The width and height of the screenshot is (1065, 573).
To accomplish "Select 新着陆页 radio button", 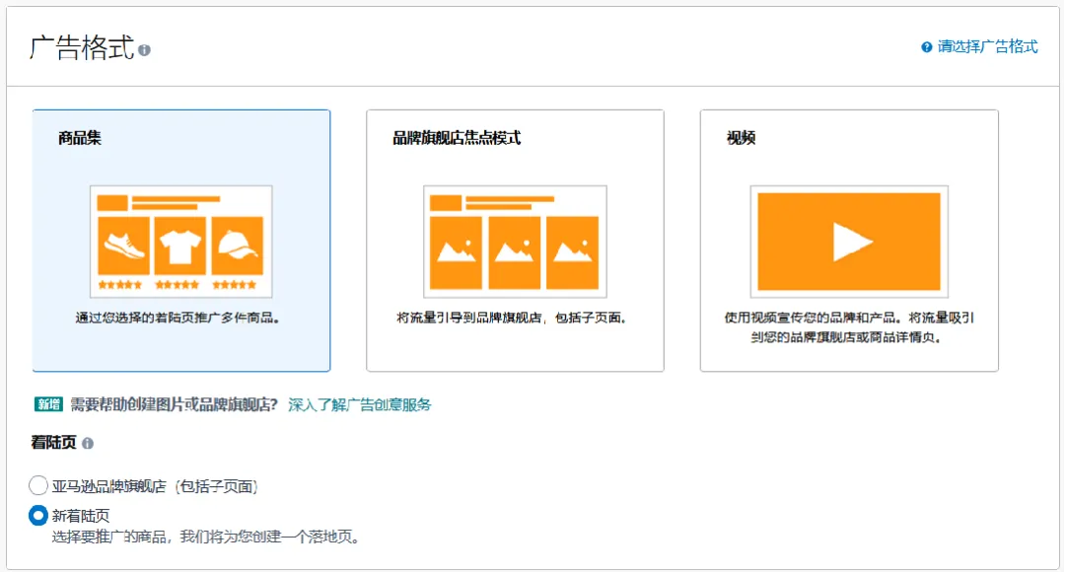I will tap(38, 515).
